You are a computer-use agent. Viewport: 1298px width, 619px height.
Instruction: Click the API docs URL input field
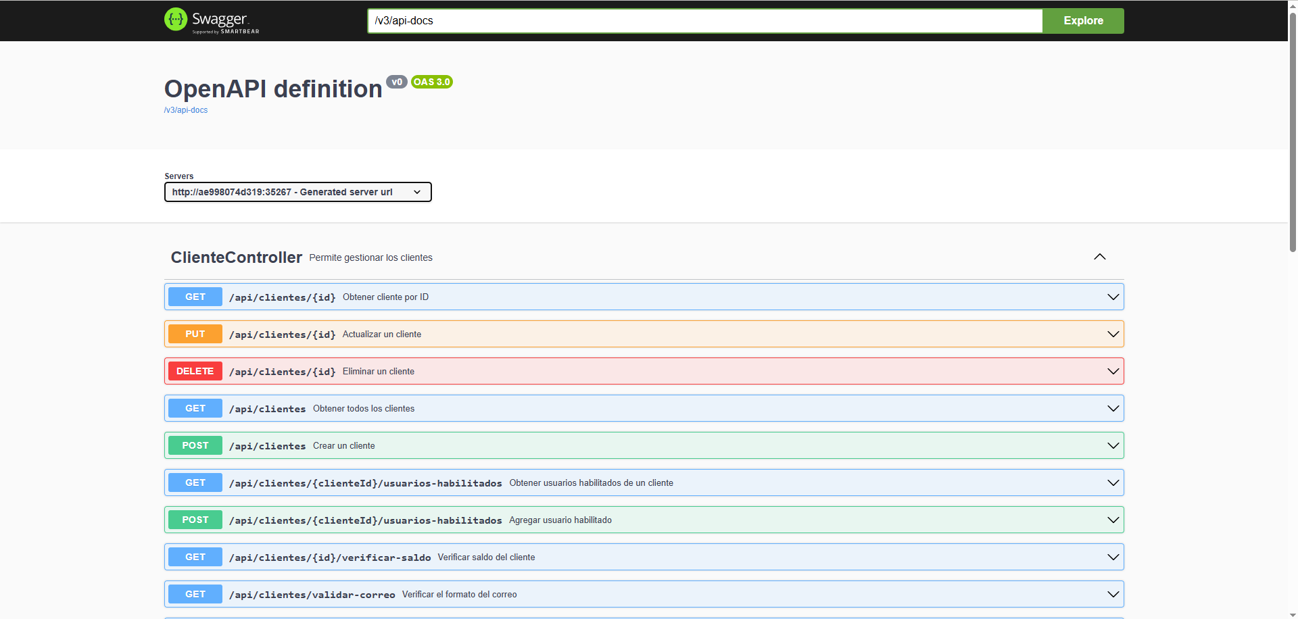coord(704,21)
